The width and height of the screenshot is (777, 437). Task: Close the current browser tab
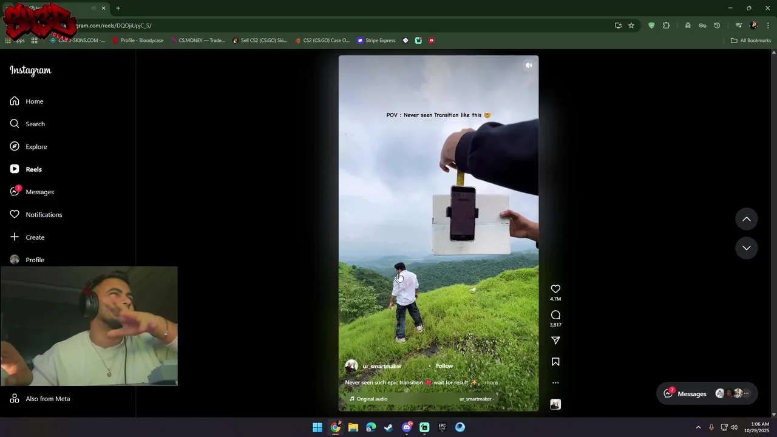pyautogui.click(x=103, y=8)
